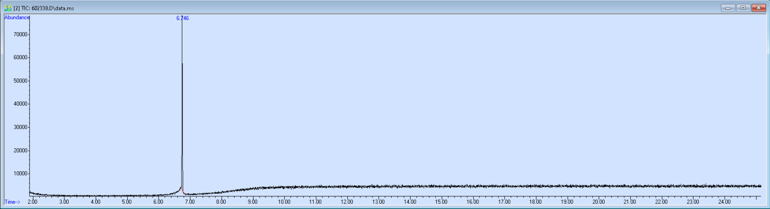Minimize the TIC chromatogram window

pos(728,8)
